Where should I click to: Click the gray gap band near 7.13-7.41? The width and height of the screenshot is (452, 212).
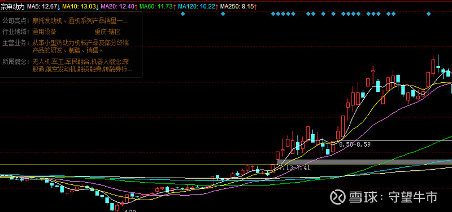pos(364,162)
